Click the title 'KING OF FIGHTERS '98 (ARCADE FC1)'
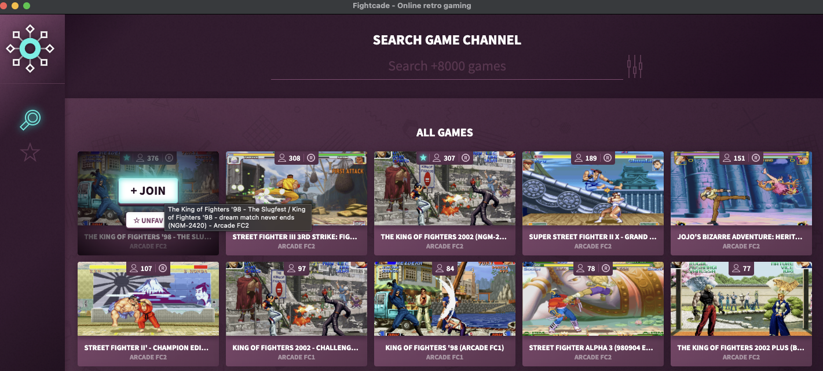The image size is (823, 371). (x=445, y=348)
